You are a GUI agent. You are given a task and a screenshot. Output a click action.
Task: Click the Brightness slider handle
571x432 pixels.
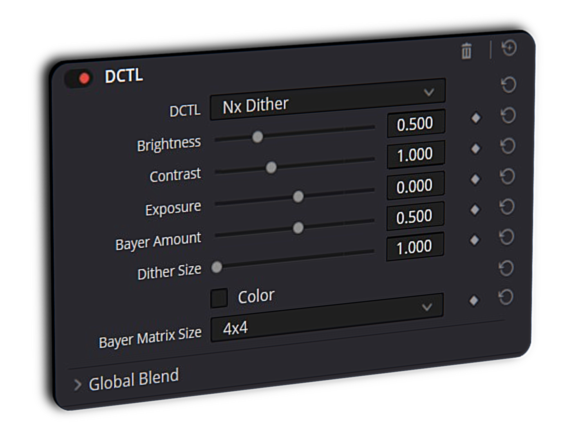(257, 137)
